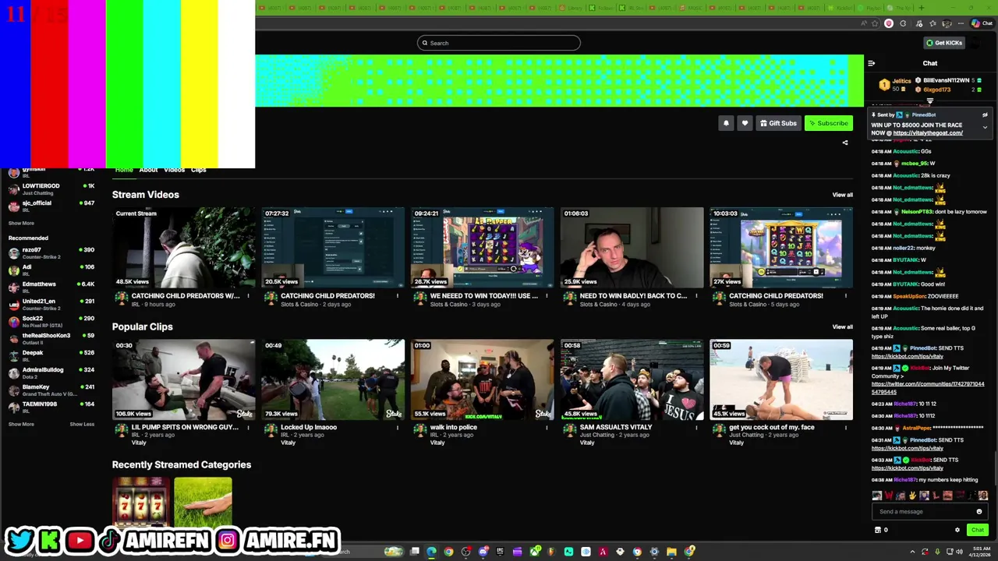Open Chrome from the taskbar
This screenshot has height=561, width=998.
click(448, 552)
